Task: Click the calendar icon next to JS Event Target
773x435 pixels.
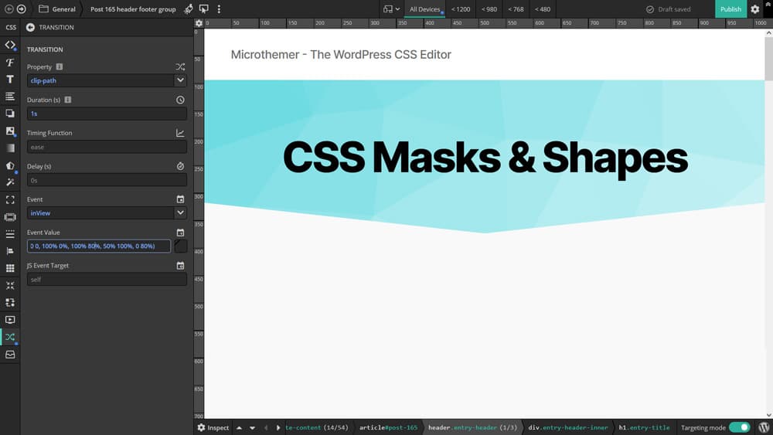Action: point(180,266)
